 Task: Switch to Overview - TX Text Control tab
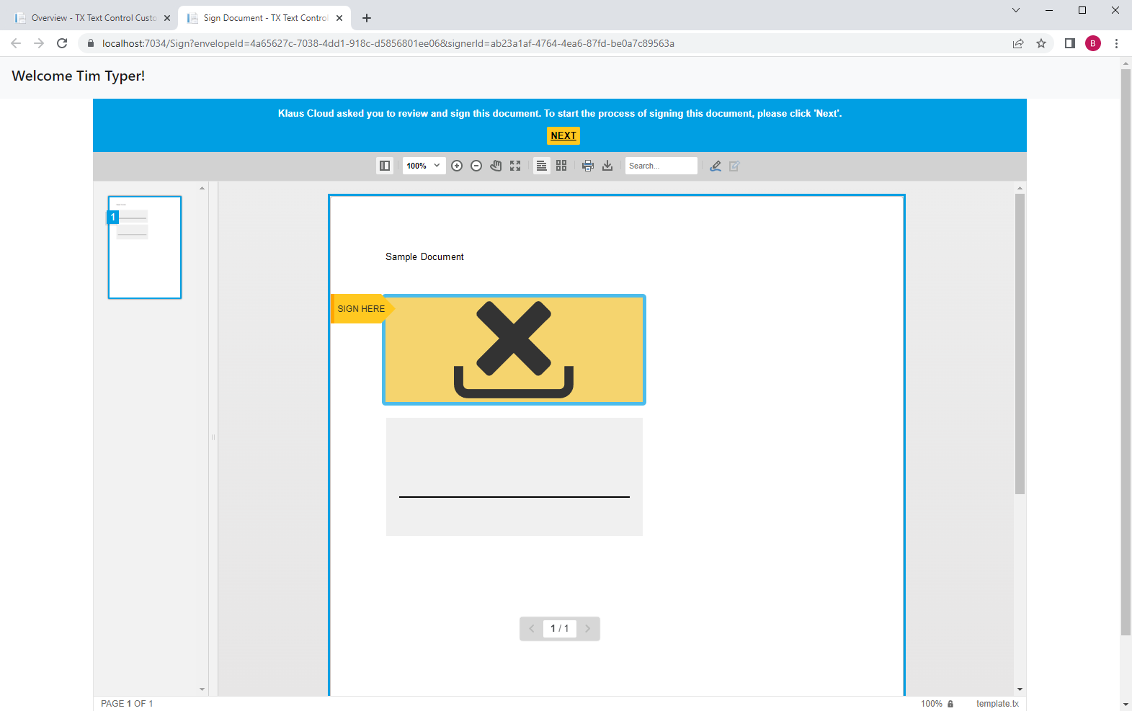coord(94,18)
